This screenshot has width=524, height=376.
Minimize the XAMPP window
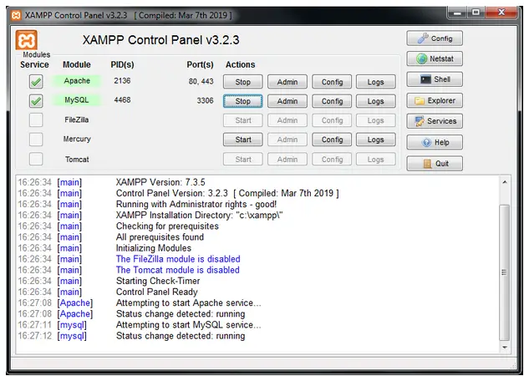point(457,13)
